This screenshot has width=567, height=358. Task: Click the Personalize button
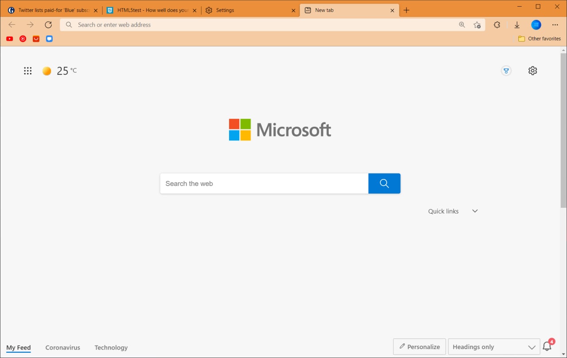419,347
